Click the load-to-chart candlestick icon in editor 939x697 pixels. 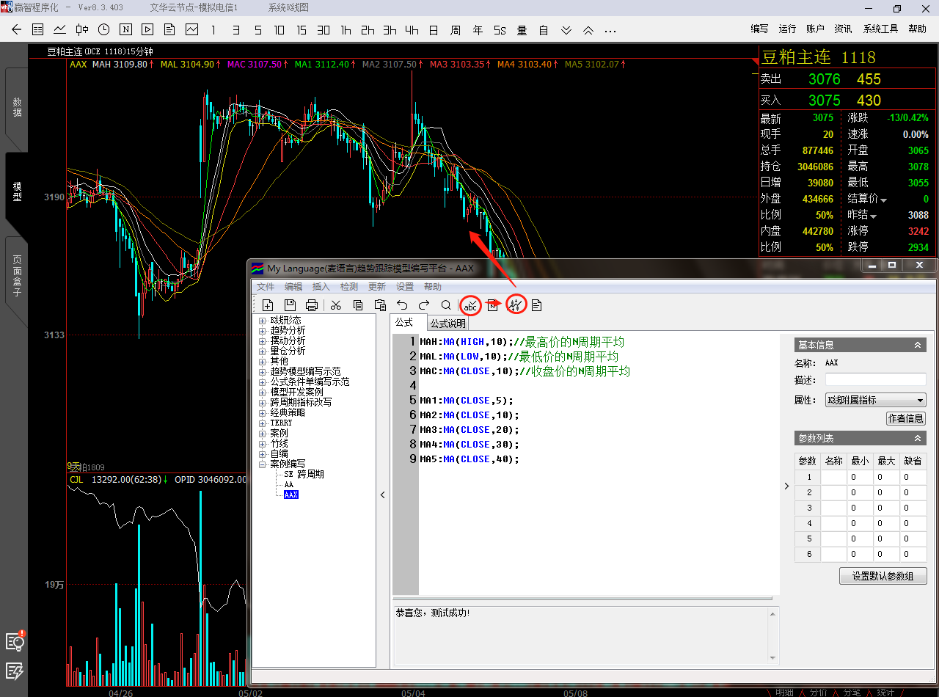[516, 305]
